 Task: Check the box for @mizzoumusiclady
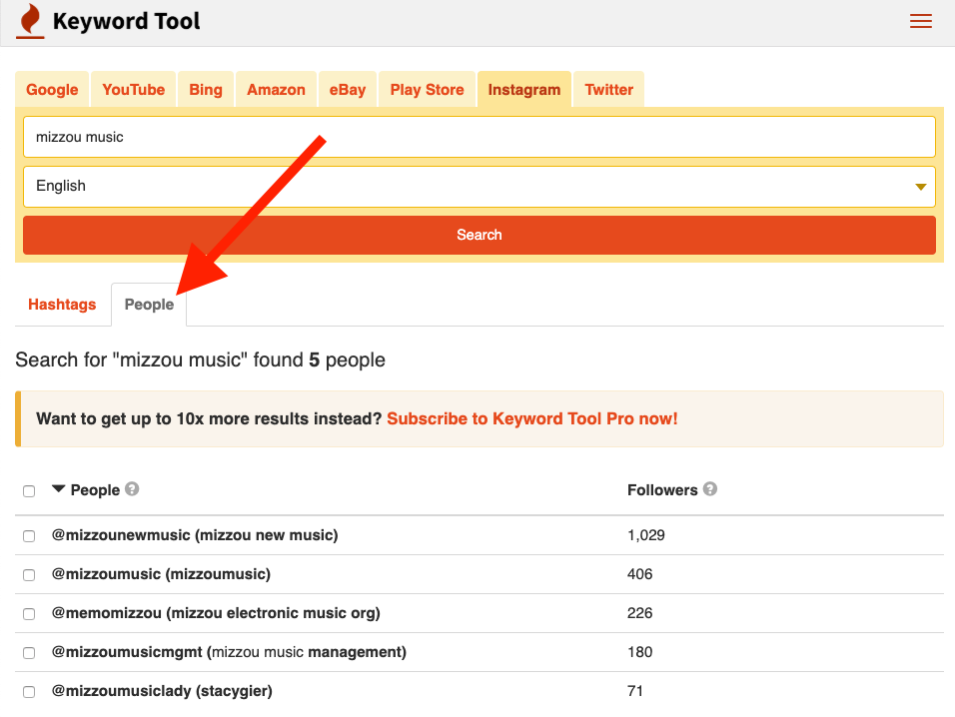pyautogui.click(x=29, y=692)
